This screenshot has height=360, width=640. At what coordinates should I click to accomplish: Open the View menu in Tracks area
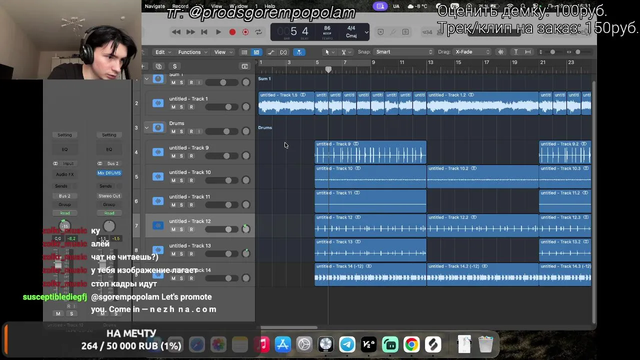[x=223, y=52]
